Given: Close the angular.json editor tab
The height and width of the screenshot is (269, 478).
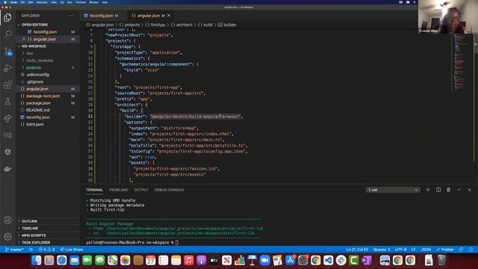Looking at the screenshot, I should (x=169, y=16).
